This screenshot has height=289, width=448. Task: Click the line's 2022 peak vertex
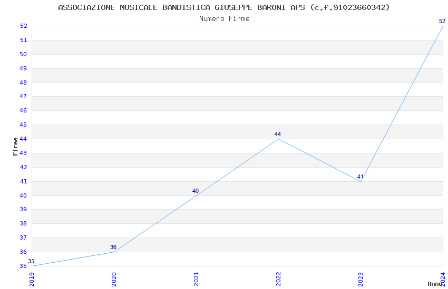279,139
